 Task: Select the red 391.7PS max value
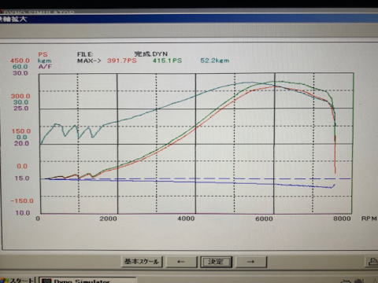pyautogui.click(x=122, y=61)
